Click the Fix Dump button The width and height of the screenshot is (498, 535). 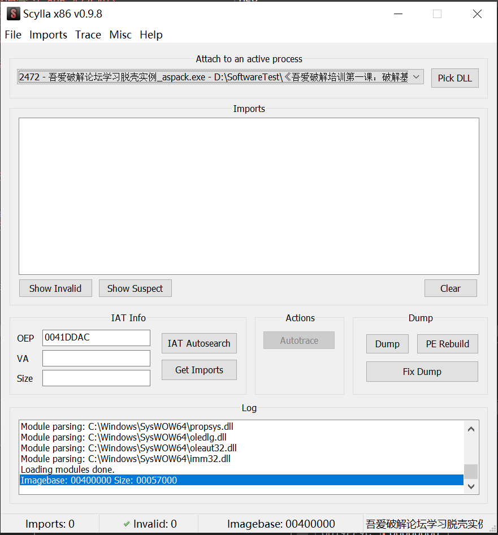click(x=422, y=372)
